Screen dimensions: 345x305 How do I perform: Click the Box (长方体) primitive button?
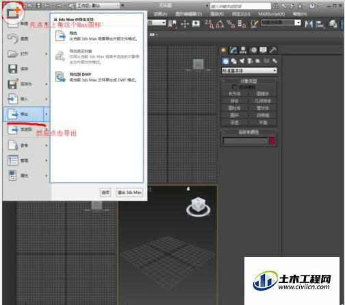point(235,94)
